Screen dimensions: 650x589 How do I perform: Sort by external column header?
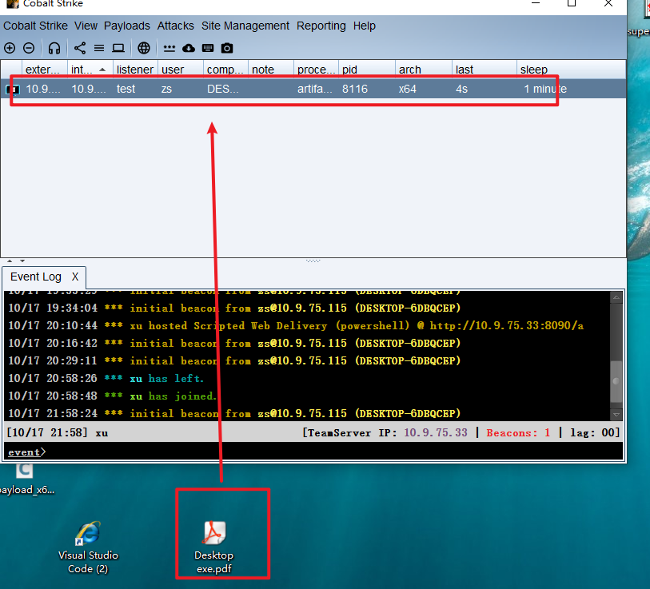tap(44, 70)
